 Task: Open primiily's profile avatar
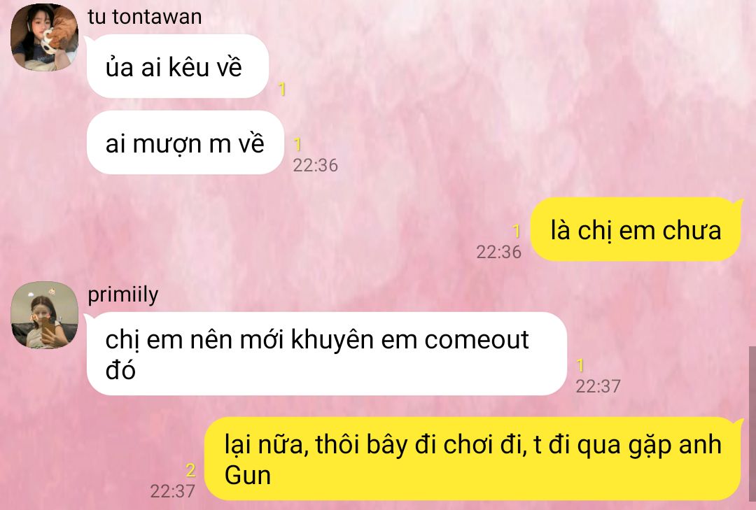pos(44,316)
